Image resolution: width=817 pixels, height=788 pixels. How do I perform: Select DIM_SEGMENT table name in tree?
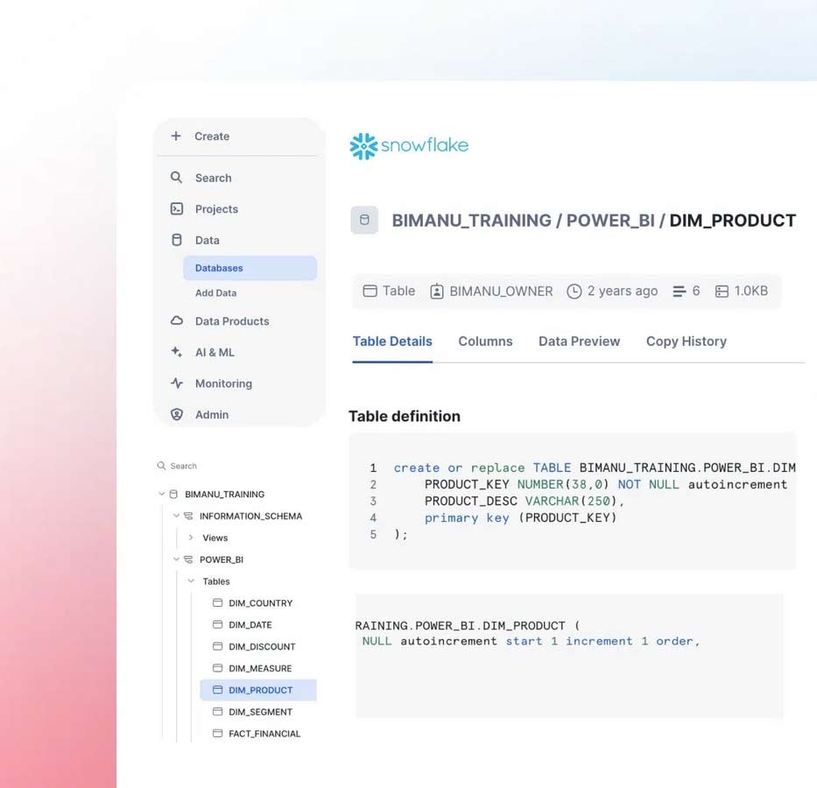261,712
